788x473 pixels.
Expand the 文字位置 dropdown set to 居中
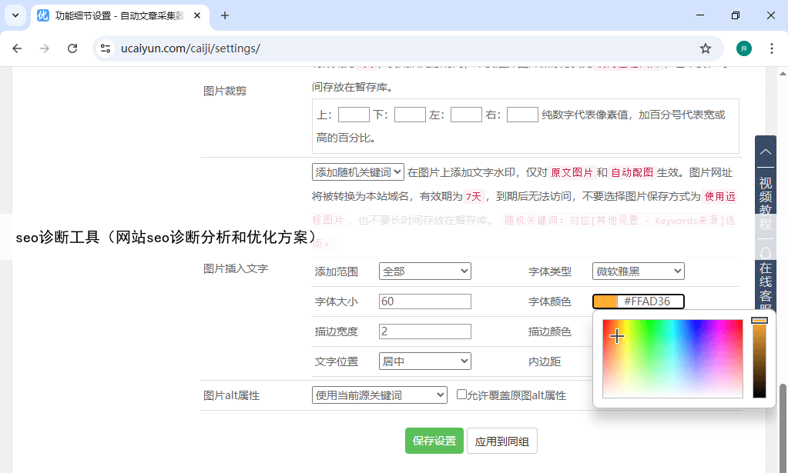(424, 361)
